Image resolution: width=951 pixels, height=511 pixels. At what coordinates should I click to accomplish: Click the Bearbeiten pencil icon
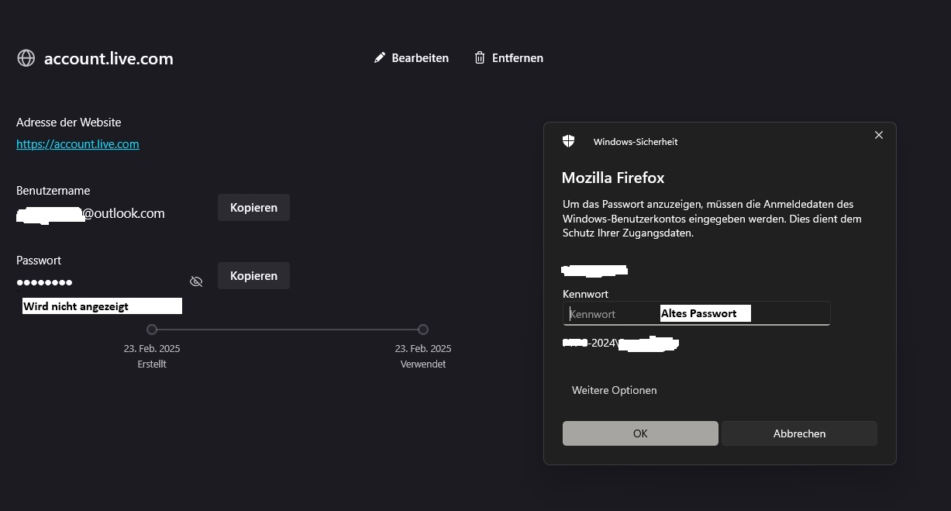click(380, 58)
